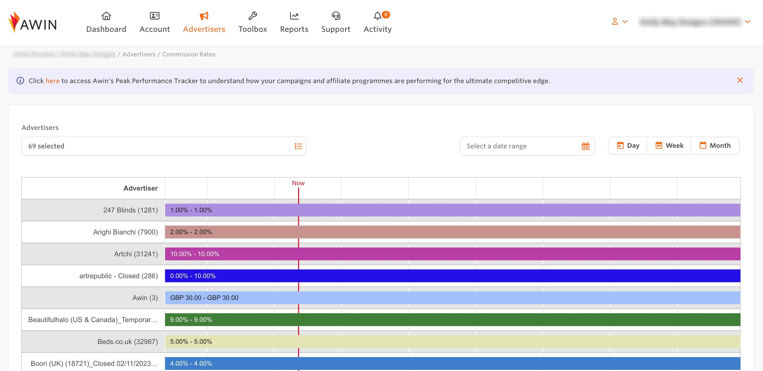Select Boori (UK) 4.00% commission bar
Viewport: 763px width, 371px height.
click(452, 363)
